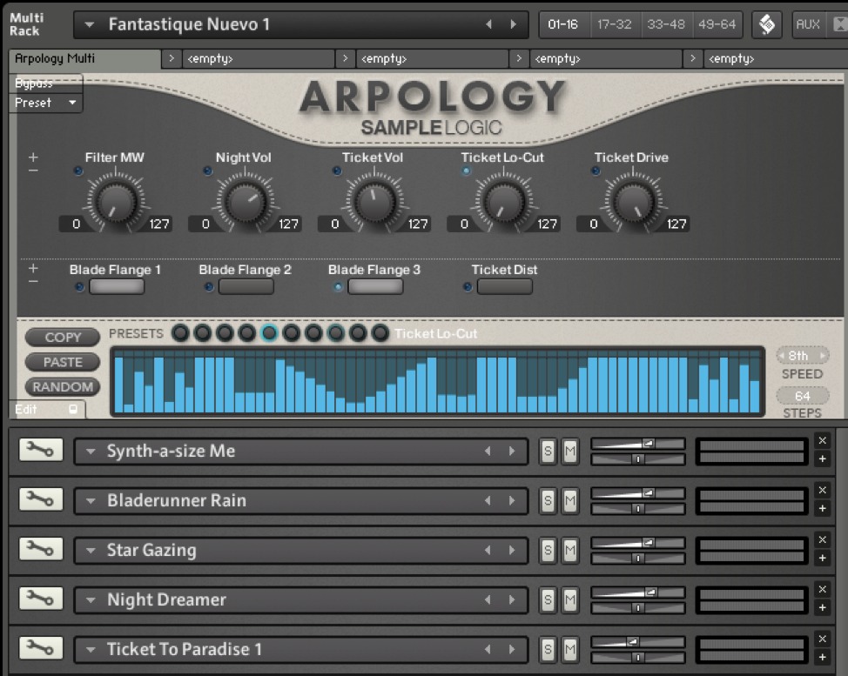Enable the Blade Flange 3 switch
The image size is (848, 676).
[x=374, y=287]
